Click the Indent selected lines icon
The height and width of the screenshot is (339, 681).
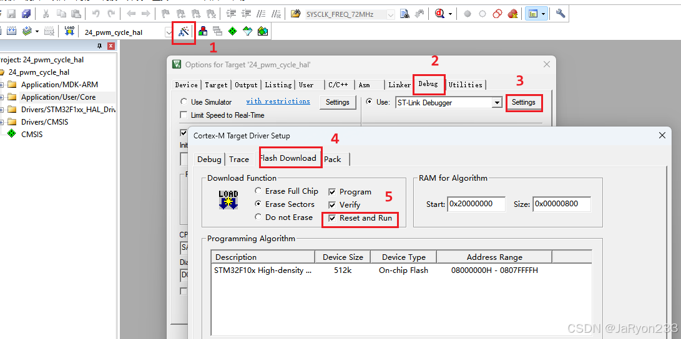(x=232, y=14)
